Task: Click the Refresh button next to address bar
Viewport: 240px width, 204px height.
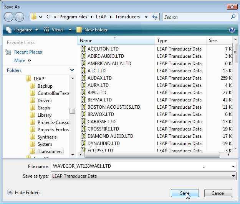Action: tap(155, 17)
